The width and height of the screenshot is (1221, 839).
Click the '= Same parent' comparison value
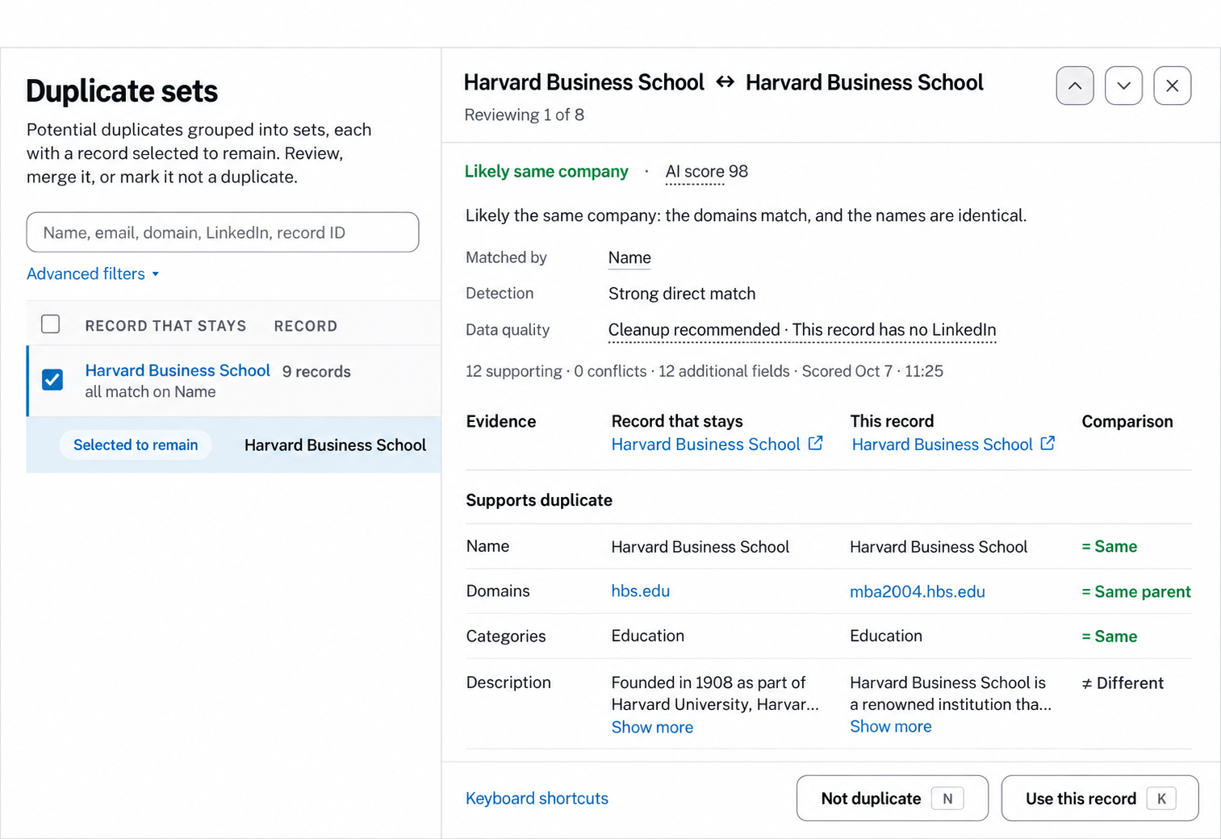click(1136, 591)
